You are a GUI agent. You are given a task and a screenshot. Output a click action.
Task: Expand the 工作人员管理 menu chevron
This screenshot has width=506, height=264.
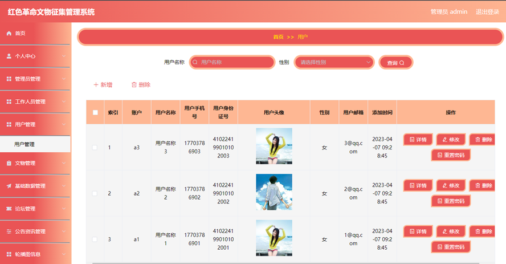[x=64, y=101]
